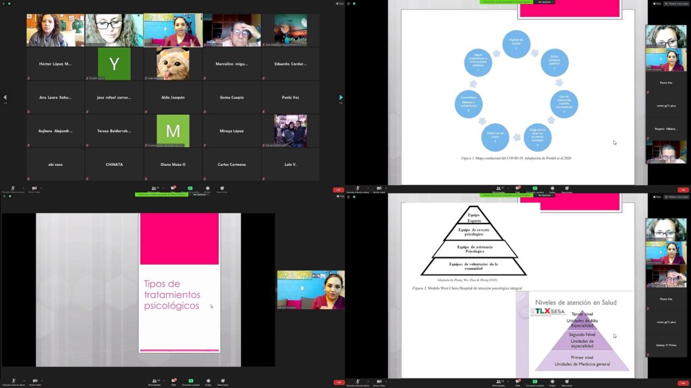Open Chat in the gallery view window
This screenshot has height=388, width=691.
pyautogui.click(x=173, y=189)
